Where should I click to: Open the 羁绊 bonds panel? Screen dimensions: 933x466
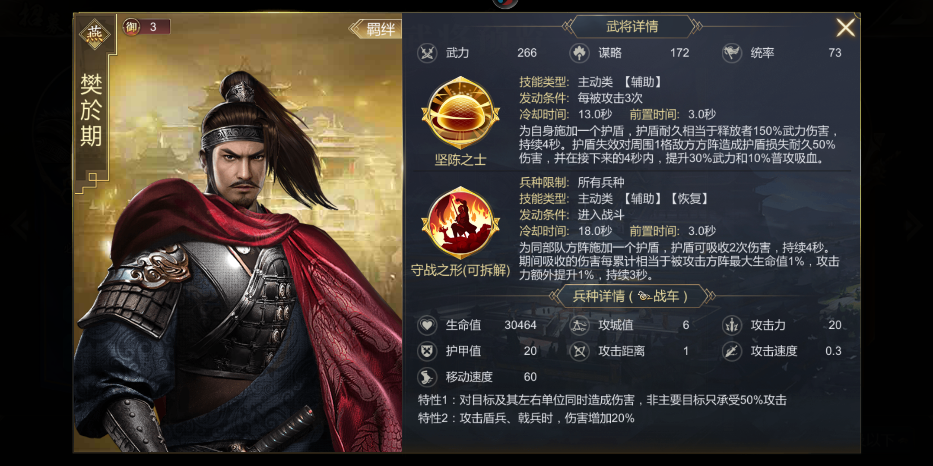[x=375, y=29]
